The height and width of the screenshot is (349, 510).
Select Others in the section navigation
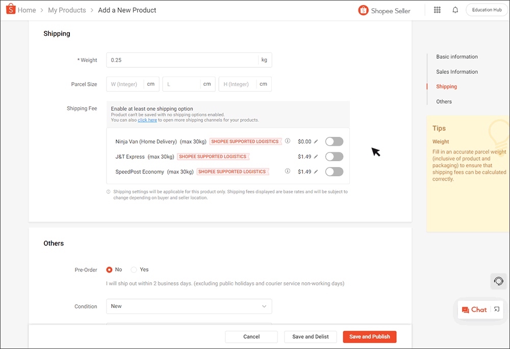coord(444,102)
